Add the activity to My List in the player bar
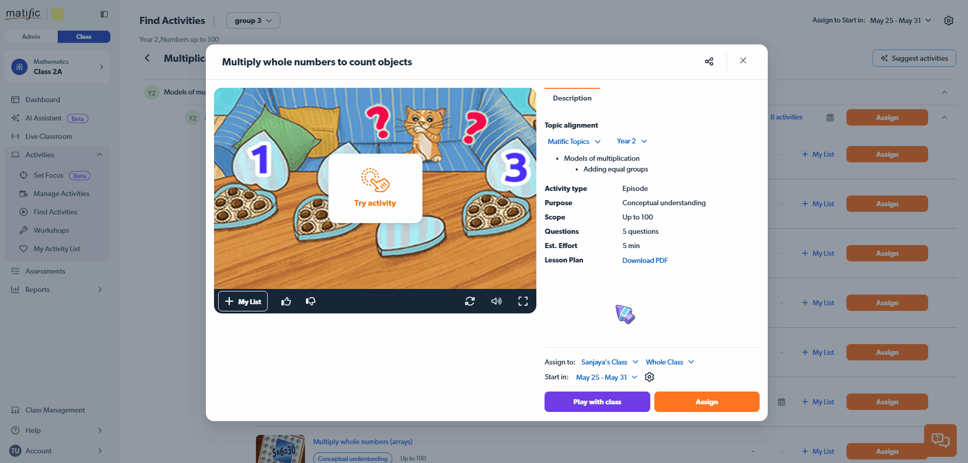Screen dimensions: 968x463 click(243, 302)
